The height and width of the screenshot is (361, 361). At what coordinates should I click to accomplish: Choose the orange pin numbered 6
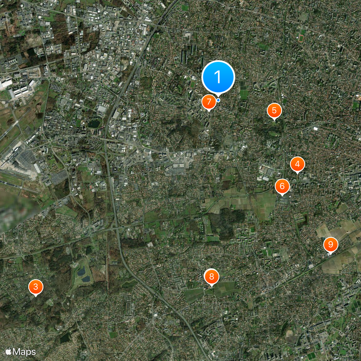(282, 186)
